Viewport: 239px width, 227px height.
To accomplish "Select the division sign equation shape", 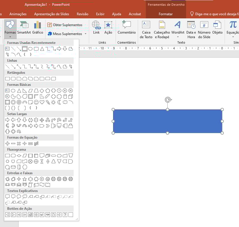I will click(24, 143).
